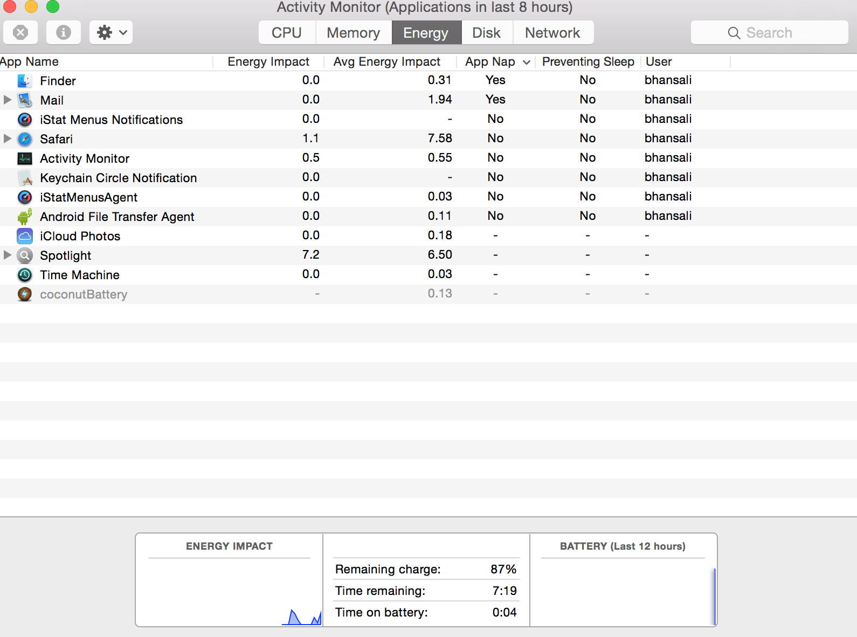857x637 pixels.
Task: Expand the Mail process disclosure triangle
Action: (8, 100)
